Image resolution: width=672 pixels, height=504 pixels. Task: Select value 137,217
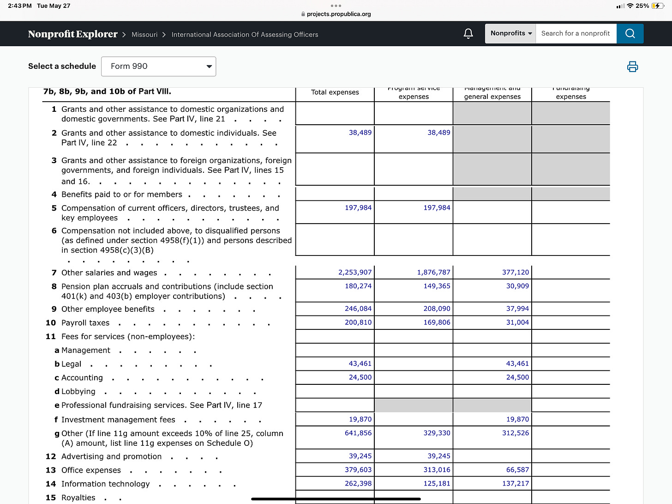click(x=516, y=484)
